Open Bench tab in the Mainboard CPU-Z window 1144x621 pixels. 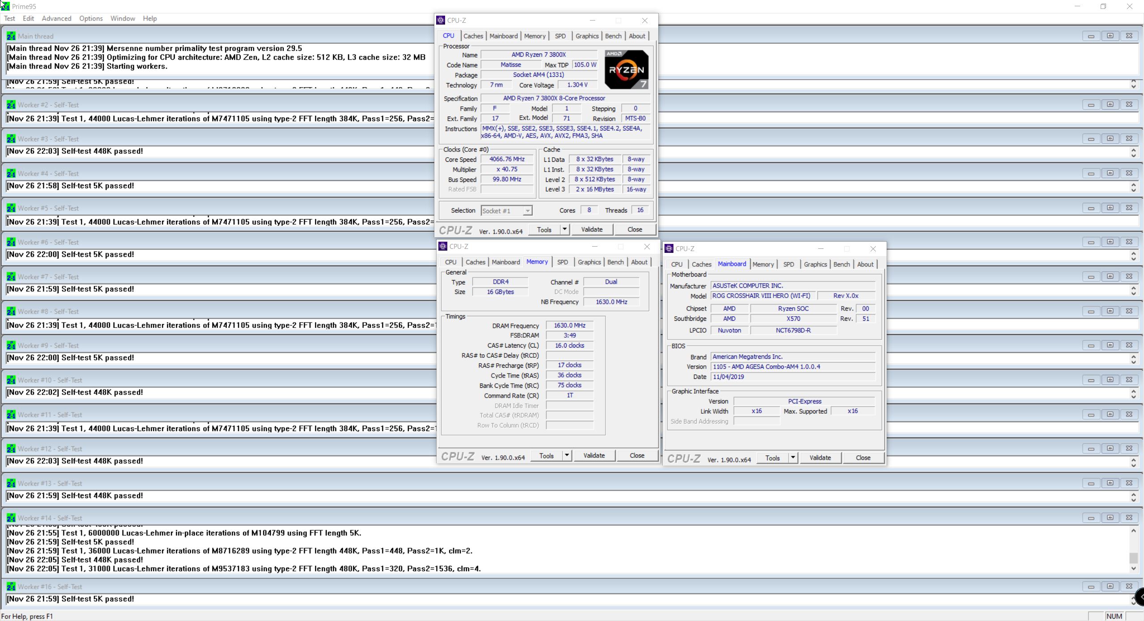pyautogui.click(x=841, y=264)
